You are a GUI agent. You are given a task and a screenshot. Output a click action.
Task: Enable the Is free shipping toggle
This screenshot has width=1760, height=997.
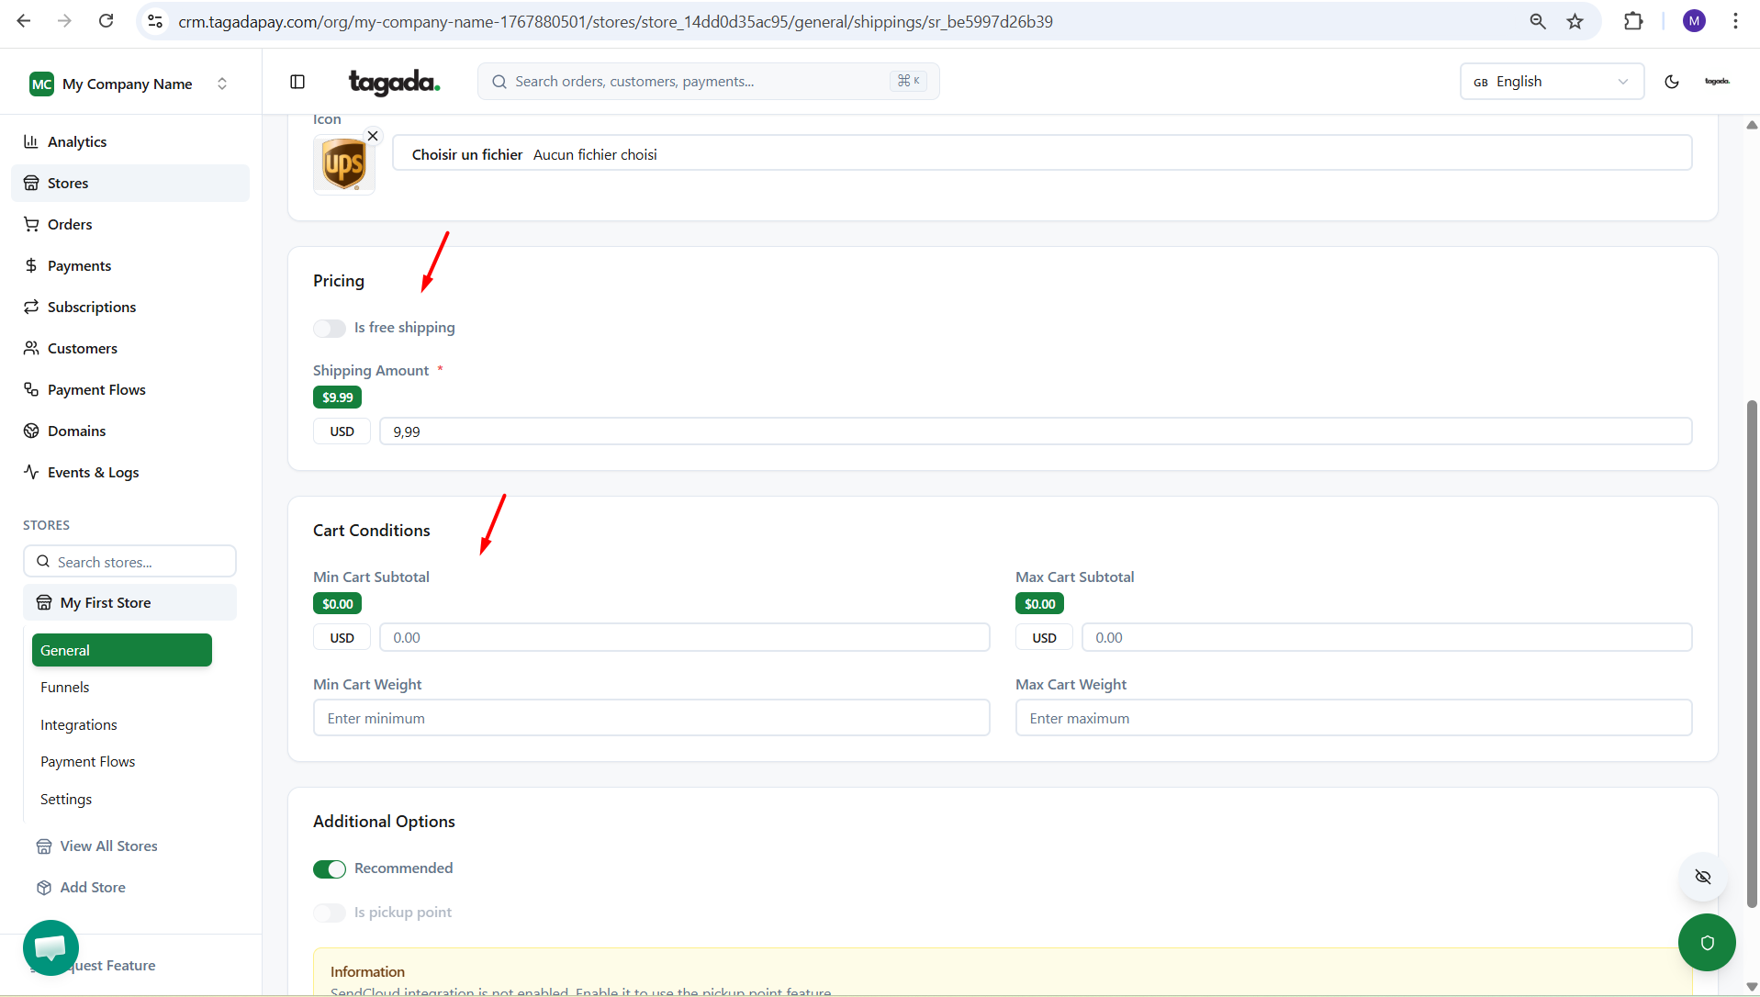[330, 329]
